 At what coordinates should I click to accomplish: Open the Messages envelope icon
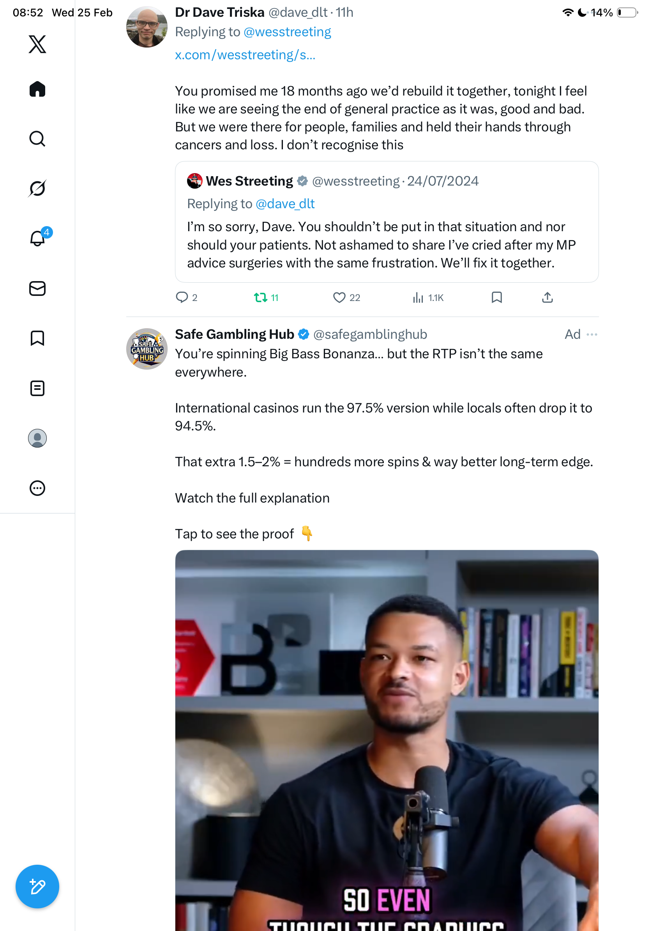click(37, 288)
